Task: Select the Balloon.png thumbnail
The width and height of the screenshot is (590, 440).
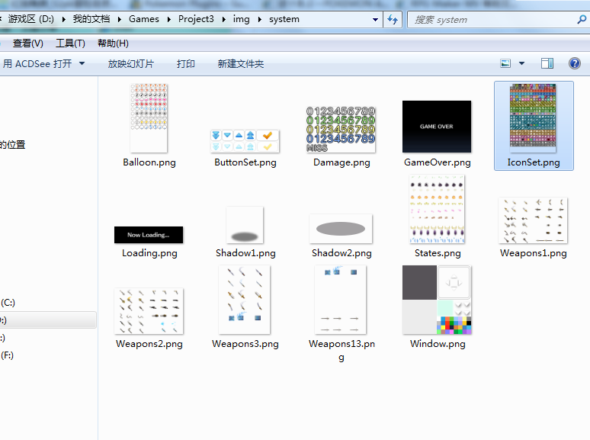Action: (x=149, y=117)
